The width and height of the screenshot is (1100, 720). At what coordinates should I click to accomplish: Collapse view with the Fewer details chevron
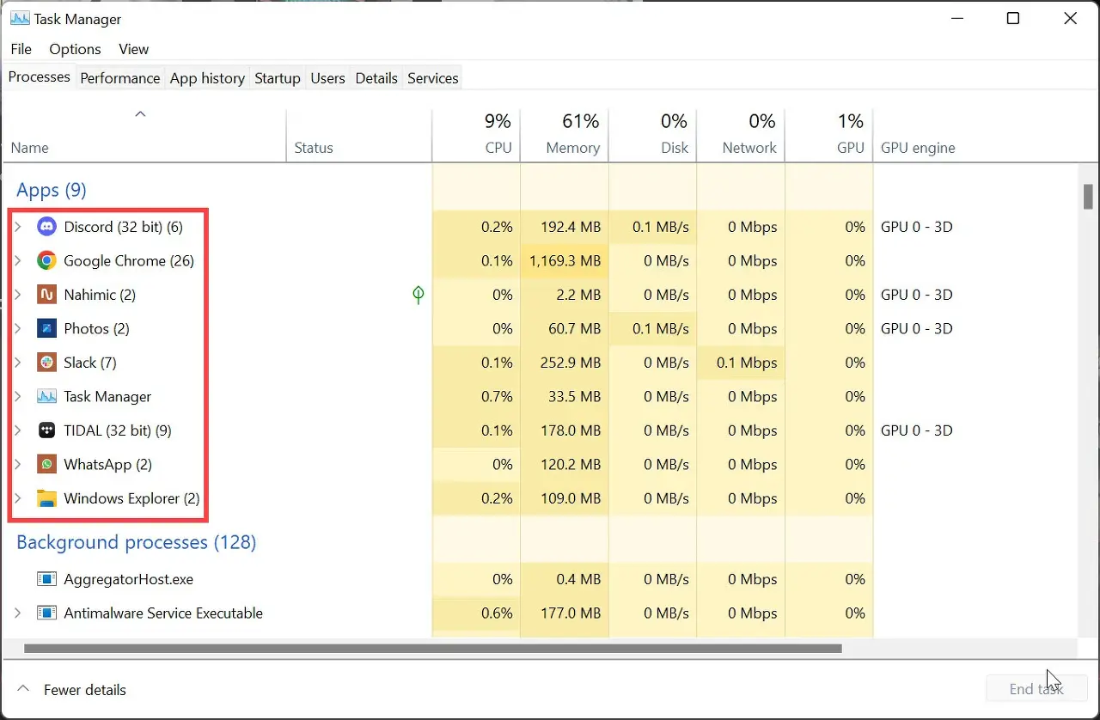pyautogui.click(x=23, y=689)
